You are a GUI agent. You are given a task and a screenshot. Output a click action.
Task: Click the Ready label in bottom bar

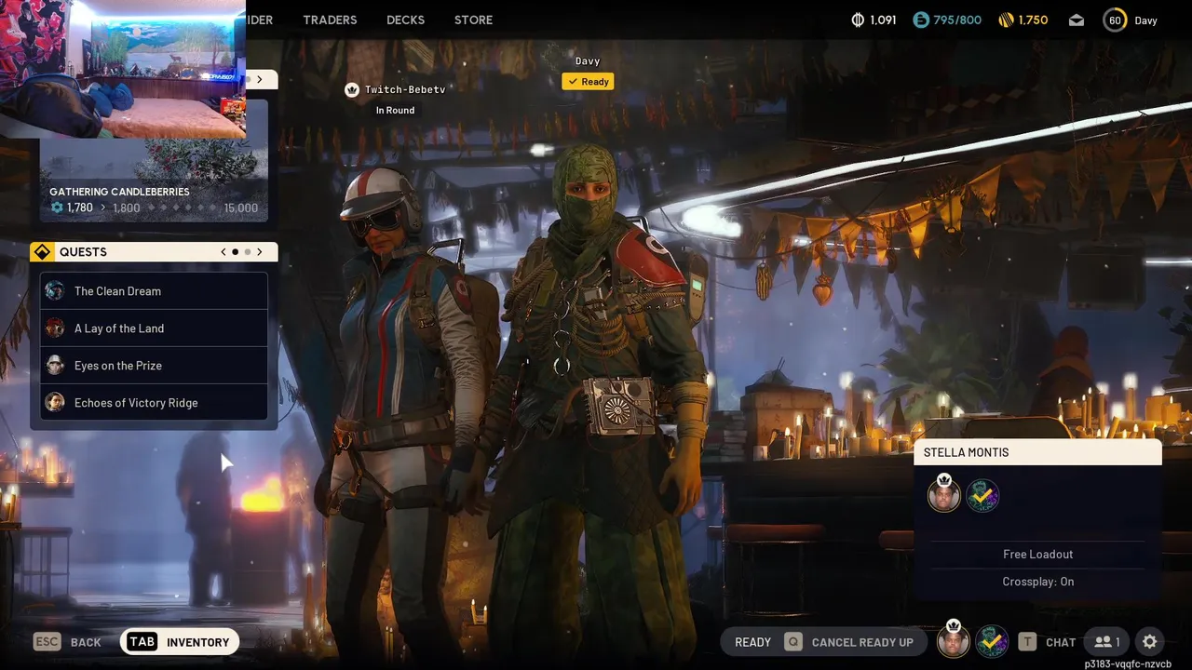[752, 642]
